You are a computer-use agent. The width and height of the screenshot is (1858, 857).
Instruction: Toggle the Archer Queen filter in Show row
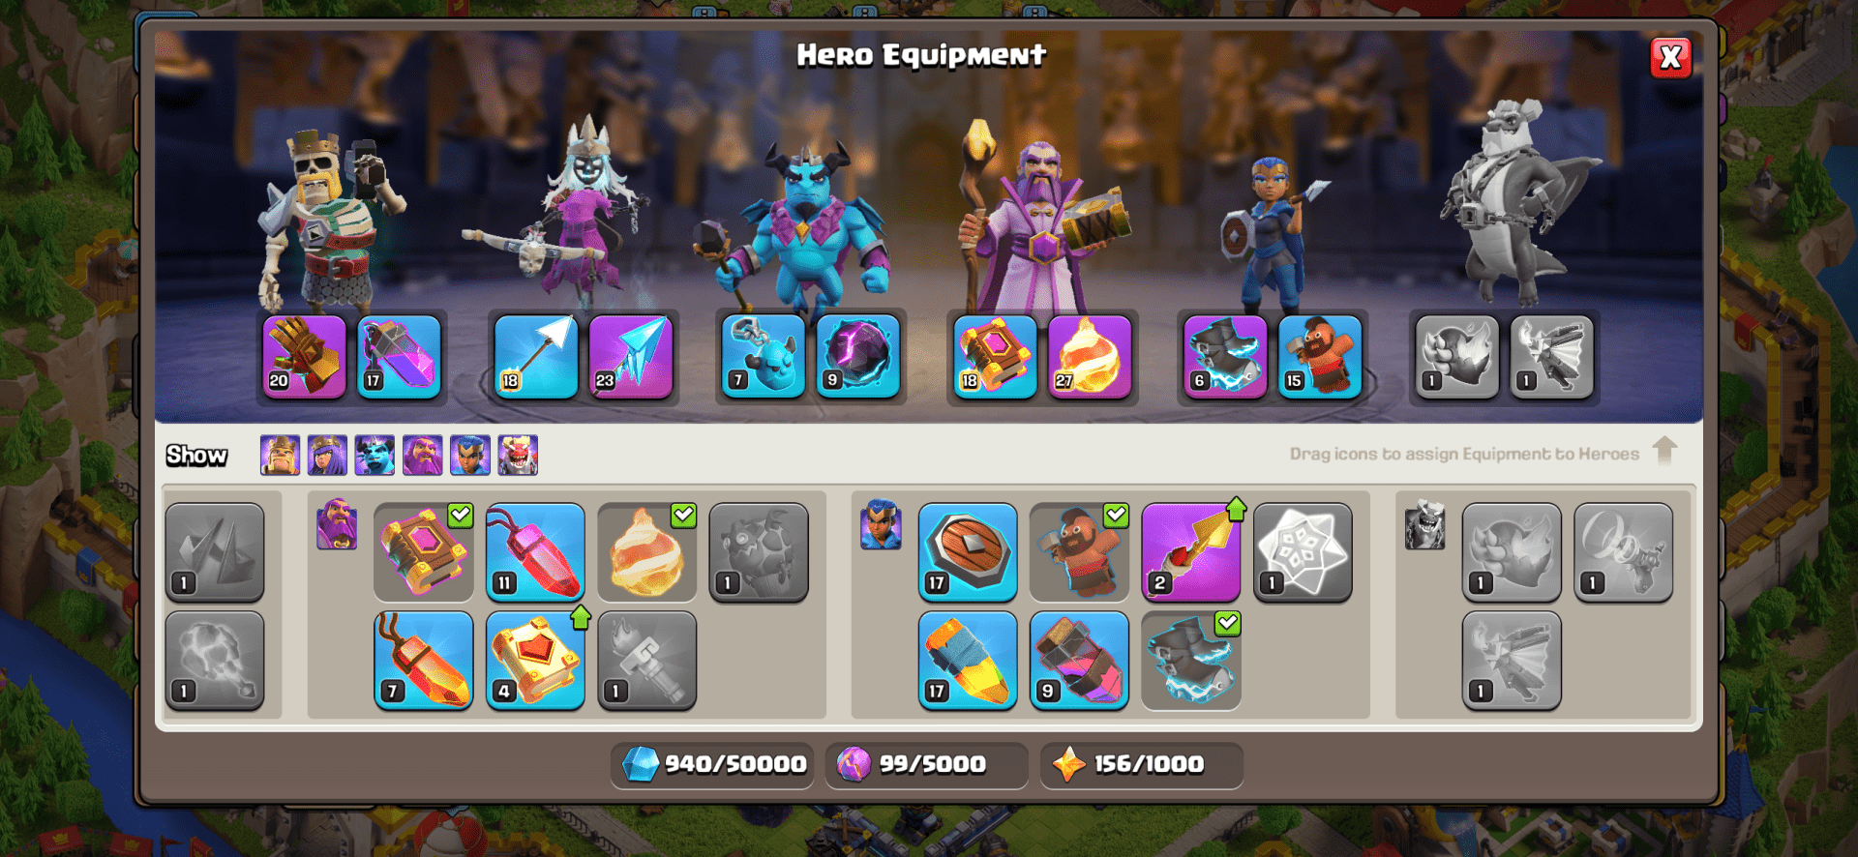(327, 455)
